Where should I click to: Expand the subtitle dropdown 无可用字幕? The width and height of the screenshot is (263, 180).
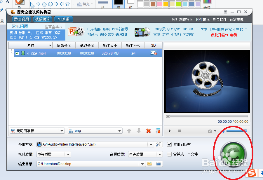click(x=62, y=131)
